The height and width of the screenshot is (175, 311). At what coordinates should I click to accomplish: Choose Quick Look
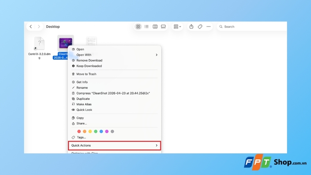pyautogui.click(x=114, y=110)
